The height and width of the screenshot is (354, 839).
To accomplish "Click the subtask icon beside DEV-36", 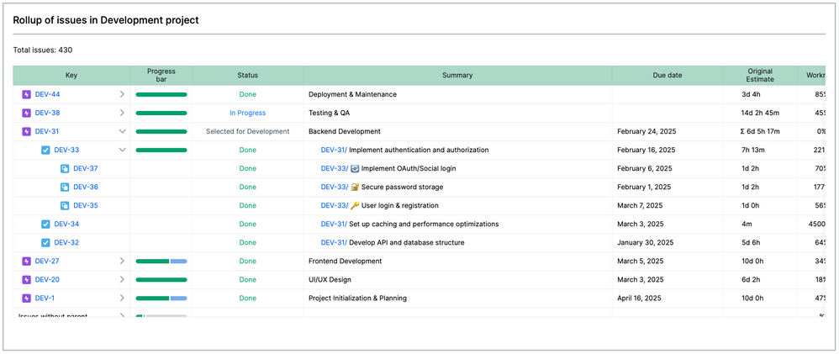I will [65, 187].
